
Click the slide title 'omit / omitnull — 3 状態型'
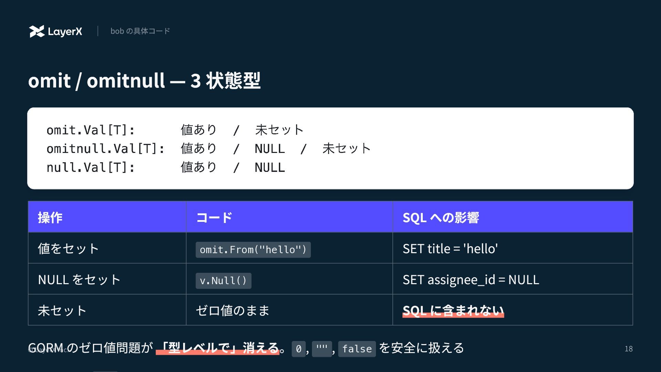coord(144,81)
